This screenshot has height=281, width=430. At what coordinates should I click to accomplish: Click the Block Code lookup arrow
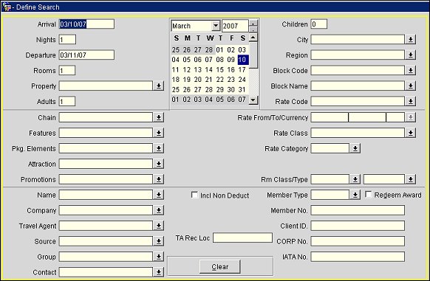410,70
